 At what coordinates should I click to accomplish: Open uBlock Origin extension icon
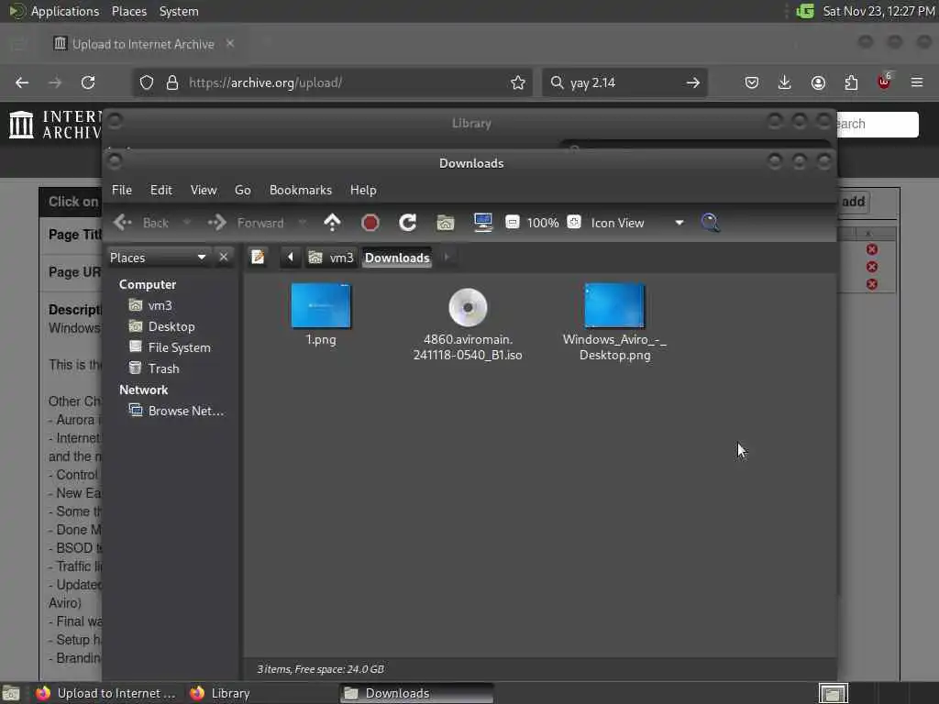[884, 82]
